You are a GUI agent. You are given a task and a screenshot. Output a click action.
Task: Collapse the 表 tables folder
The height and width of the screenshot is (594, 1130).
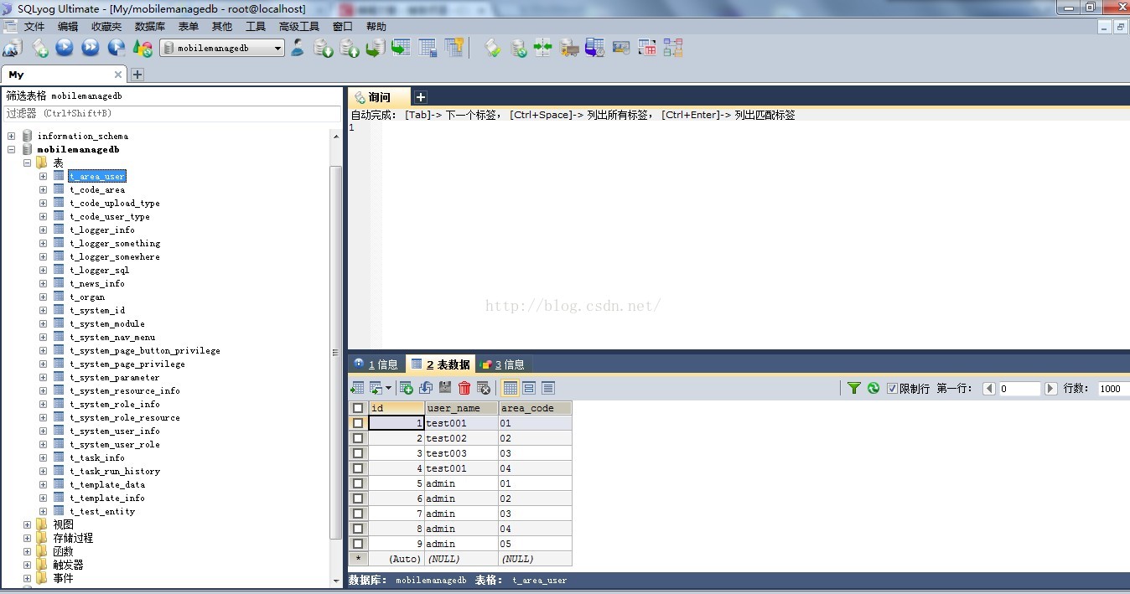pos(28,163)
